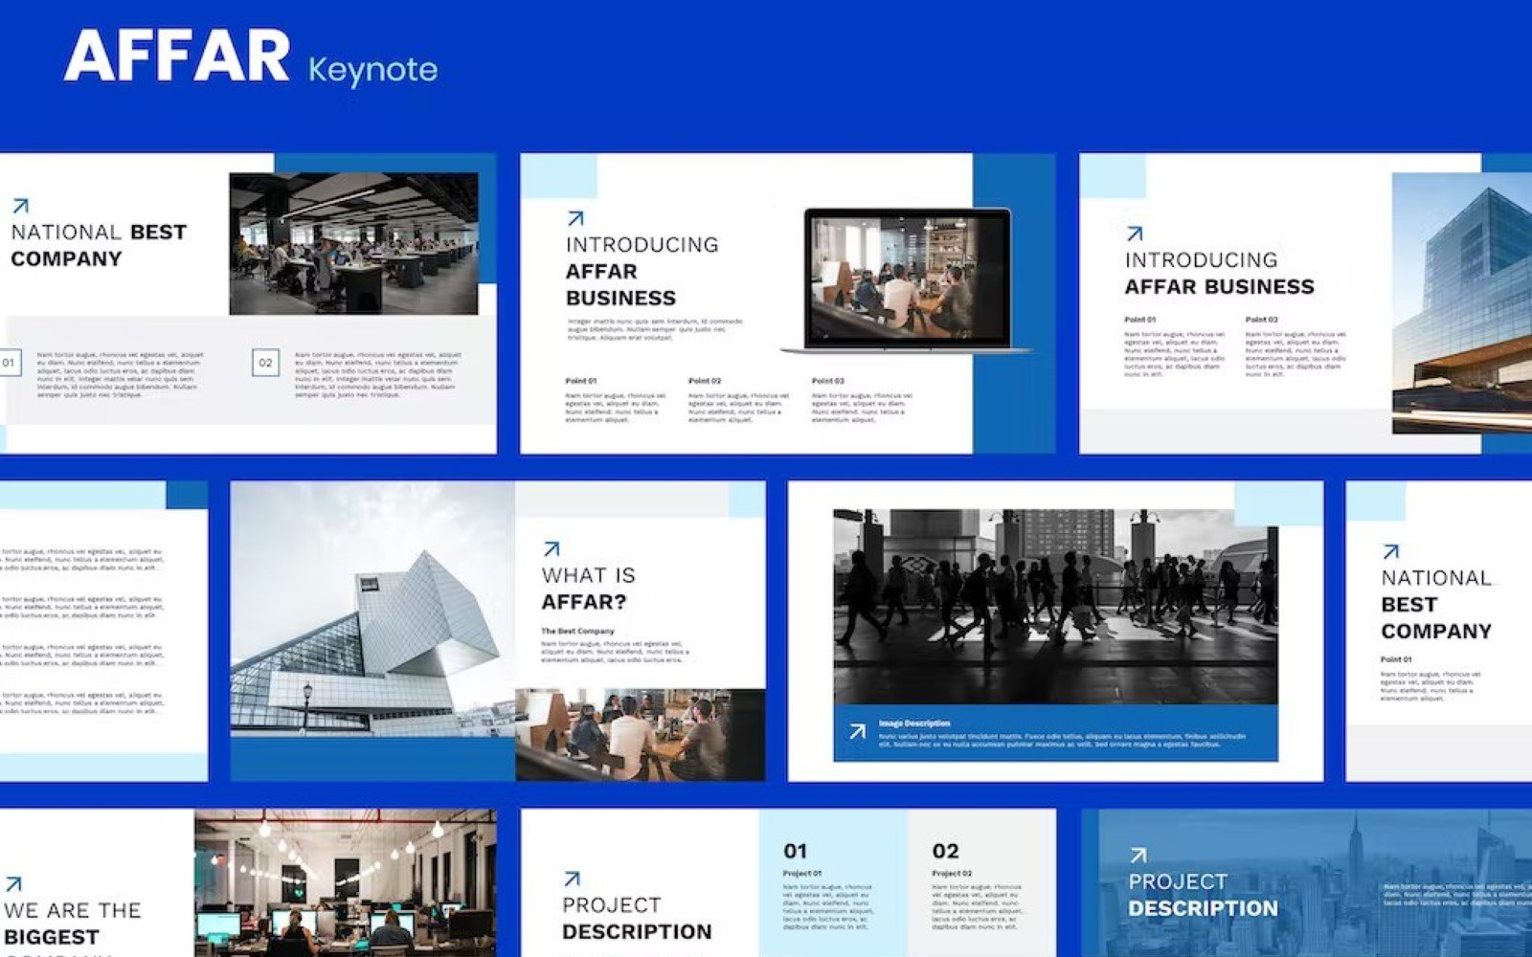
Task: Click the white arrow icon beside 'Image Description'
Action: tap(857, 732)
